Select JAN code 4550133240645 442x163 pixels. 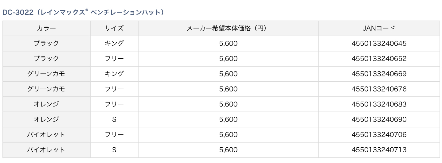click(x=379, y=43)
